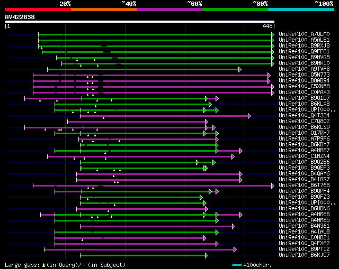Select the query name AV422838
This screenshot has height=269, width=339.
coord(20,17)
